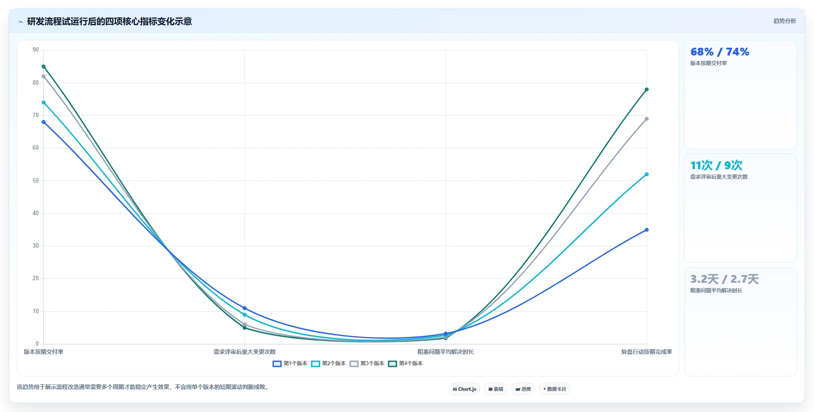Toggle the 第1个版本 legend series
The width and height of the screenshot is (814, 412).
(x=290, y=363)
